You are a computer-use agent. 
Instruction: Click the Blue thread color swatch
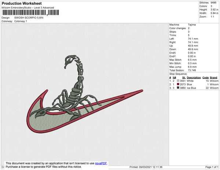pyautogui.click(x=178, y=84)
